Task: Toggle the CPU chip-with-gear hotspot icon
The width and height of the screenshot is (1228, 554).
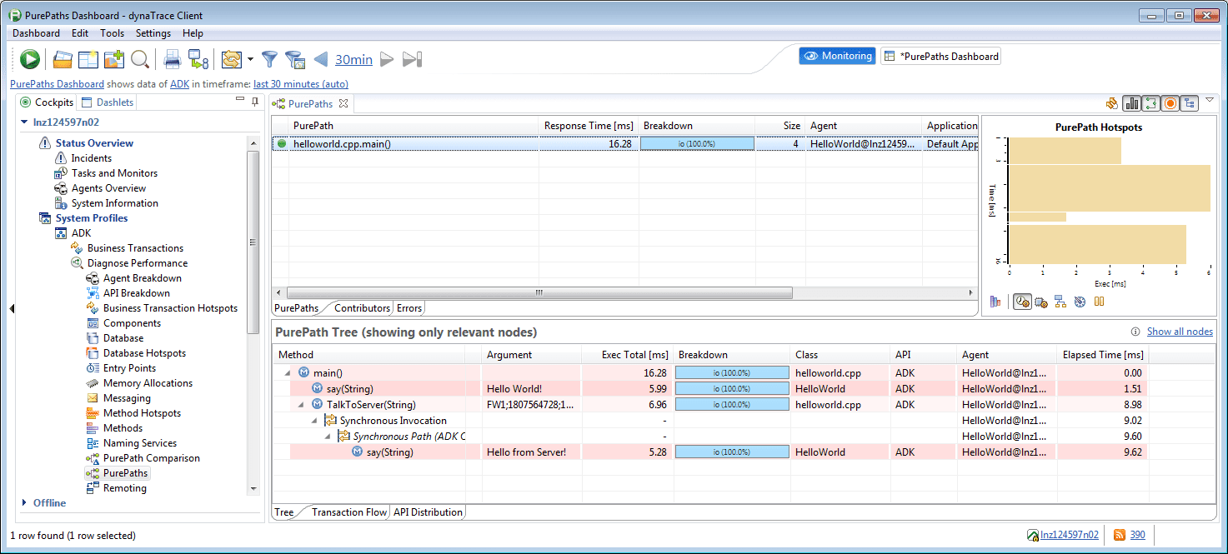Action: [x=1041, y=302]
